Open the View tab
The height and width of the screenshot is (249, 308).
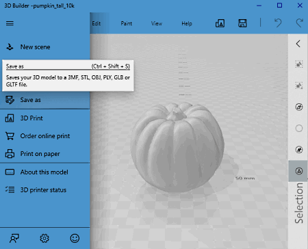pos(157,23)
